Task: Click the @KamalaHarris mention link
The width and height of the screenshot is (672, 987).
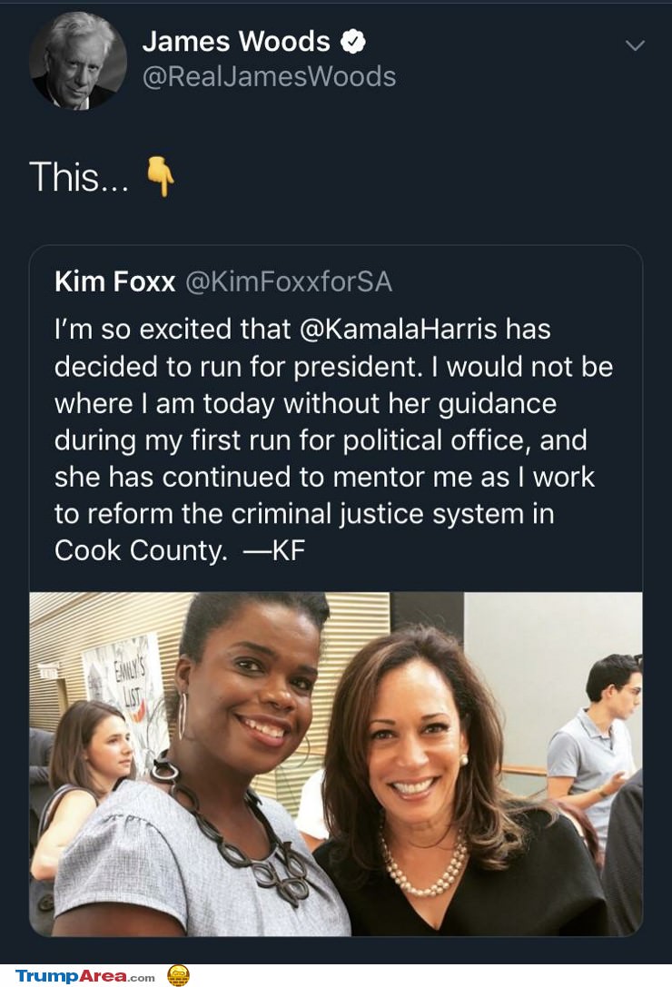Action: 399,329
